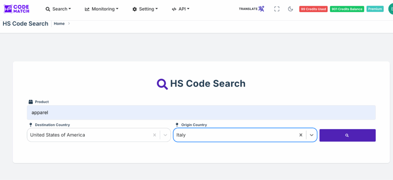Click the HS Code Match logo
This screenshot has height=180, width=393.
[x=16, y=9]
